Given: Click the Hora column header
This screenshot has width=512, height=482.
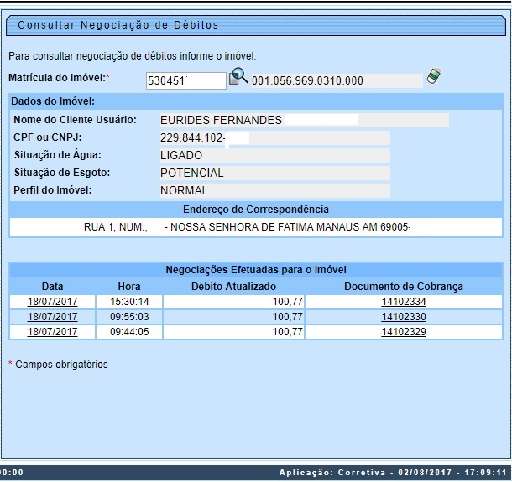Looking at the screenshot, I should [130, 287].
